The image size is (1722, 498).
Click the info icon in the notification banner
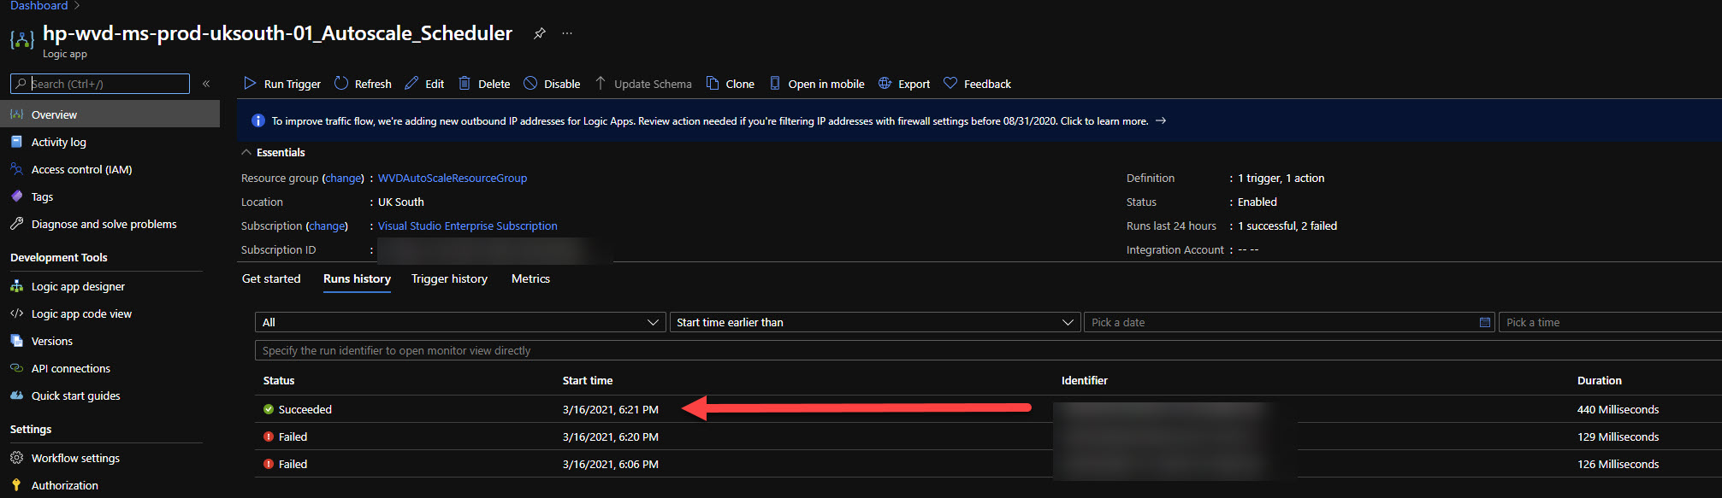[257, 120]
